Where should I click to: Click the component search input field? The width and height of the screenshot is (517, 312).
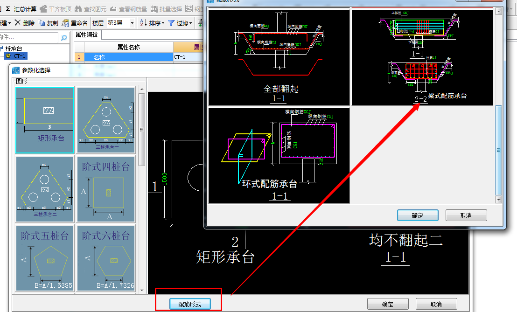pos(28,38)
